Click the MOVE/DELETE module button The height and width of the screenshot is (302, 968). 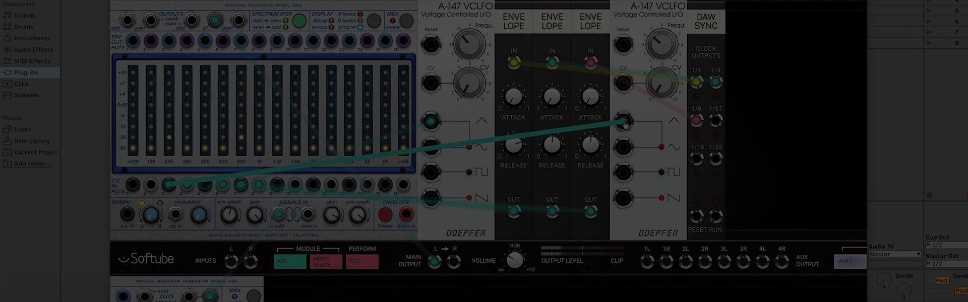click(325, 261)
